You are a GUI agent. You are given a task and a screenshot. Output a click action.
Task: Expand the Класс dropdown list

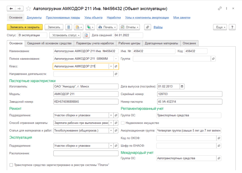(111, 66)
